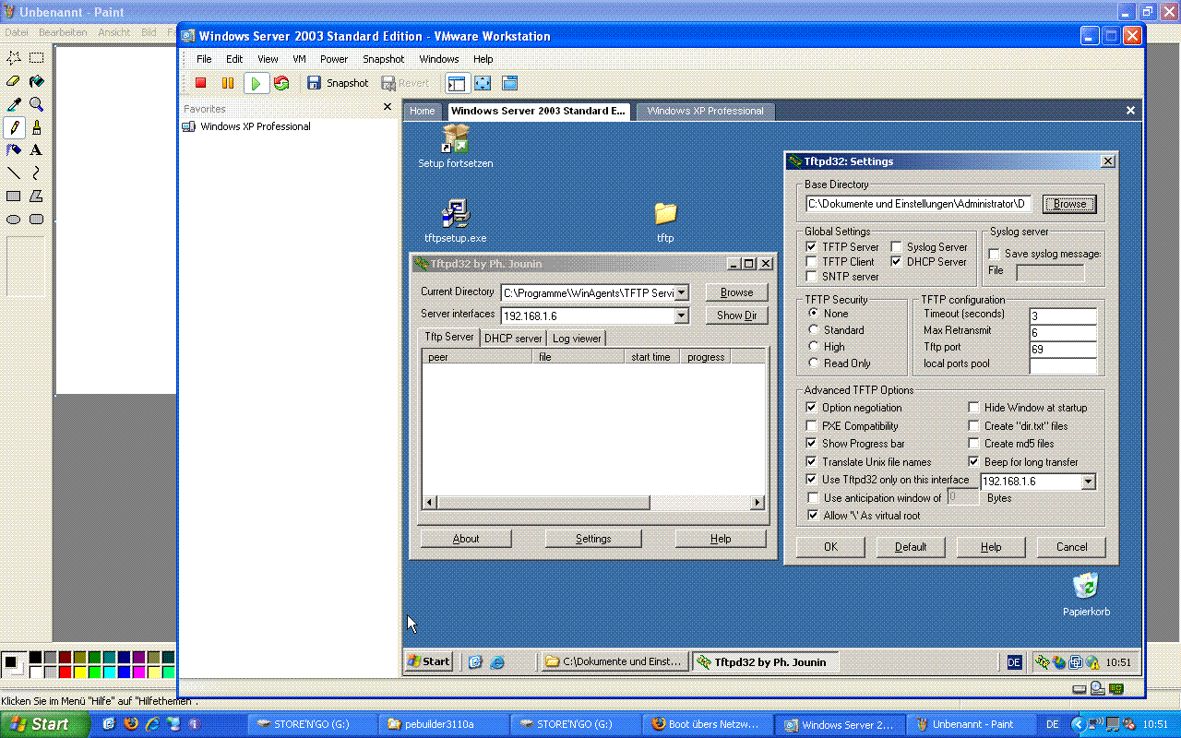This screenshot has width=1181, height=738.
Task: Switch to the DHCP server tab
Action: click(513, 339)
